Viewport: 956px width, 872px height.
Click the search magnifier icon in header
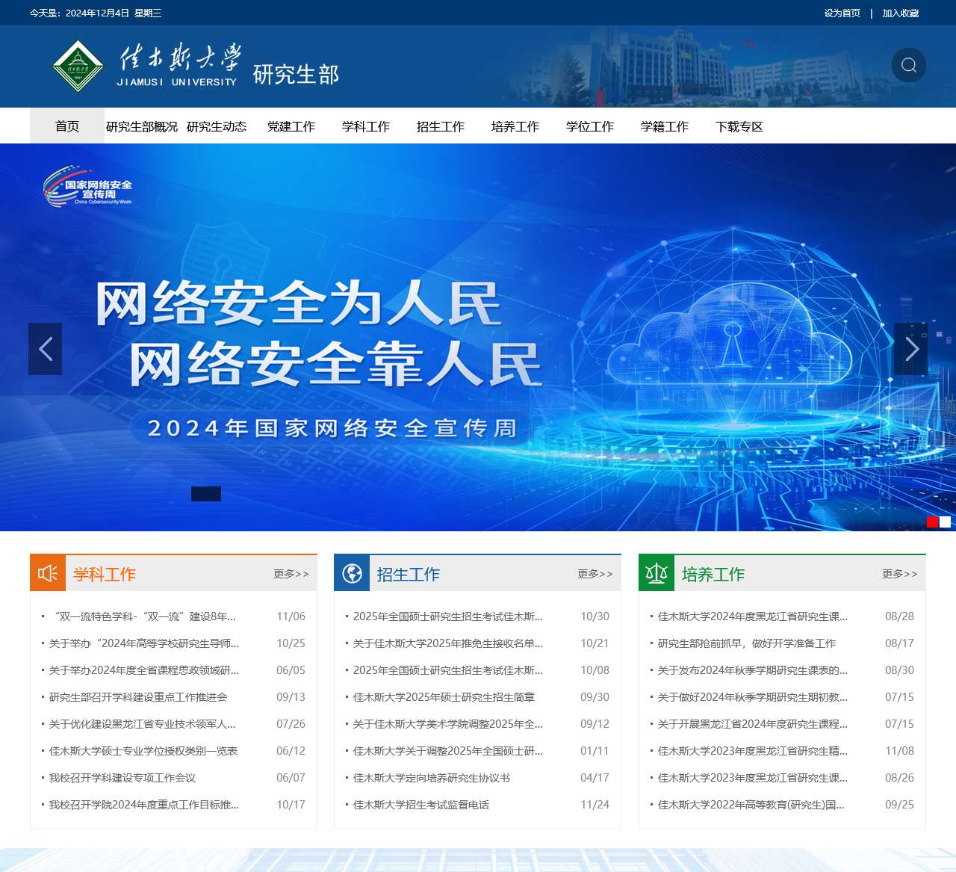pyautogui.click(x=908, y=65)
